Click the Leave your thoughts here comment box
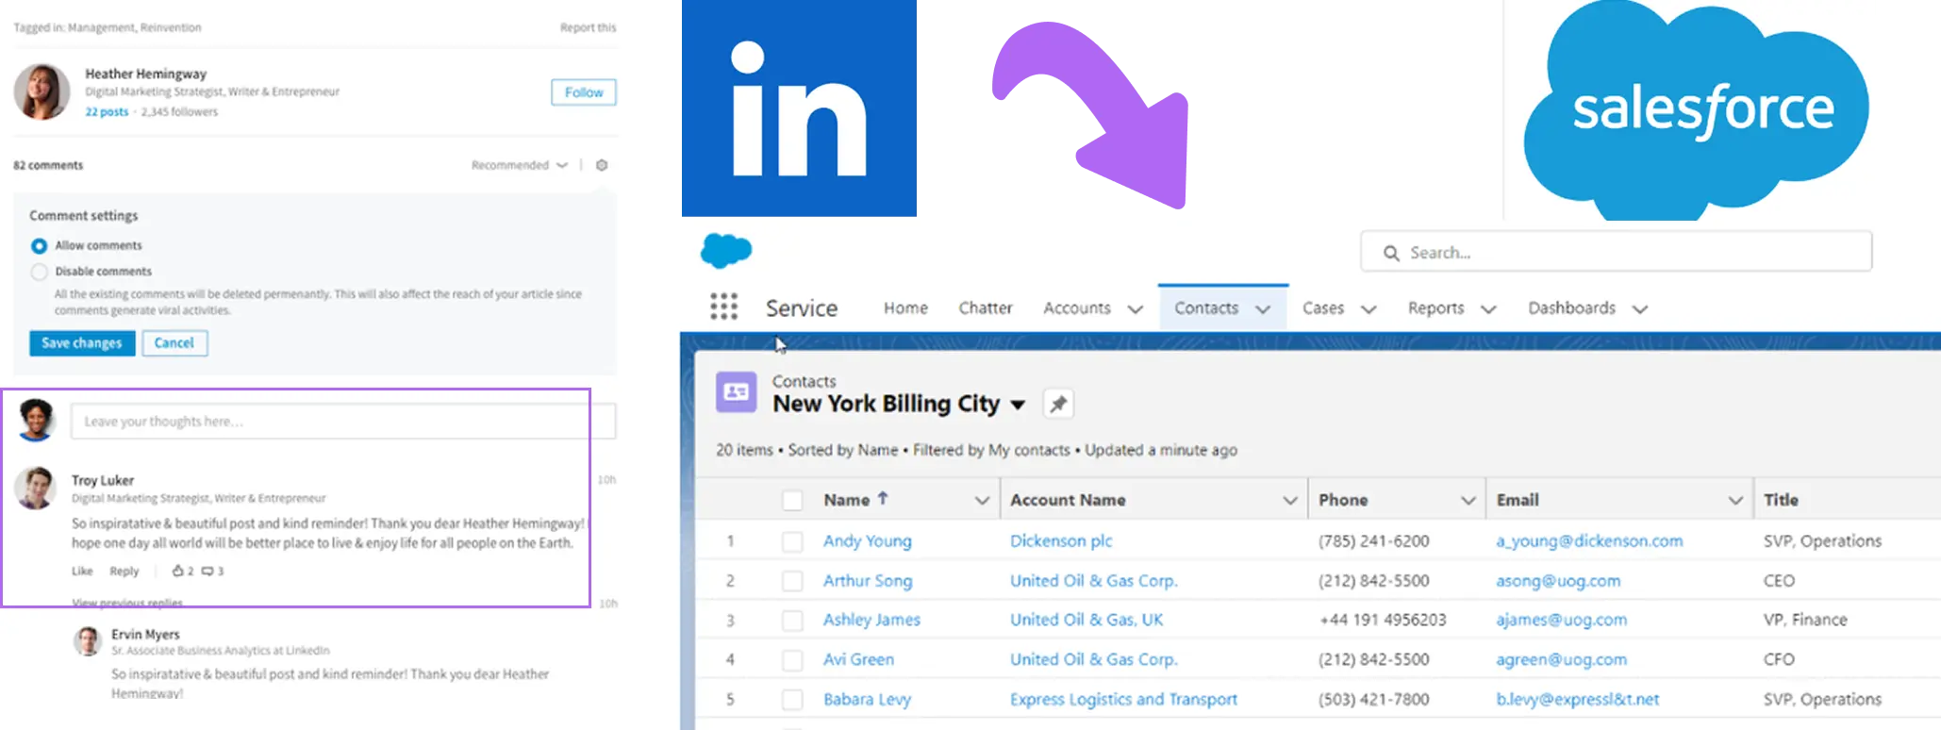 point(343,421)
